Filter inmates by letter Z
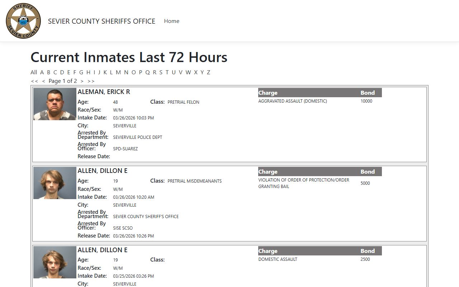459x287 pixels. coord(209,72)
